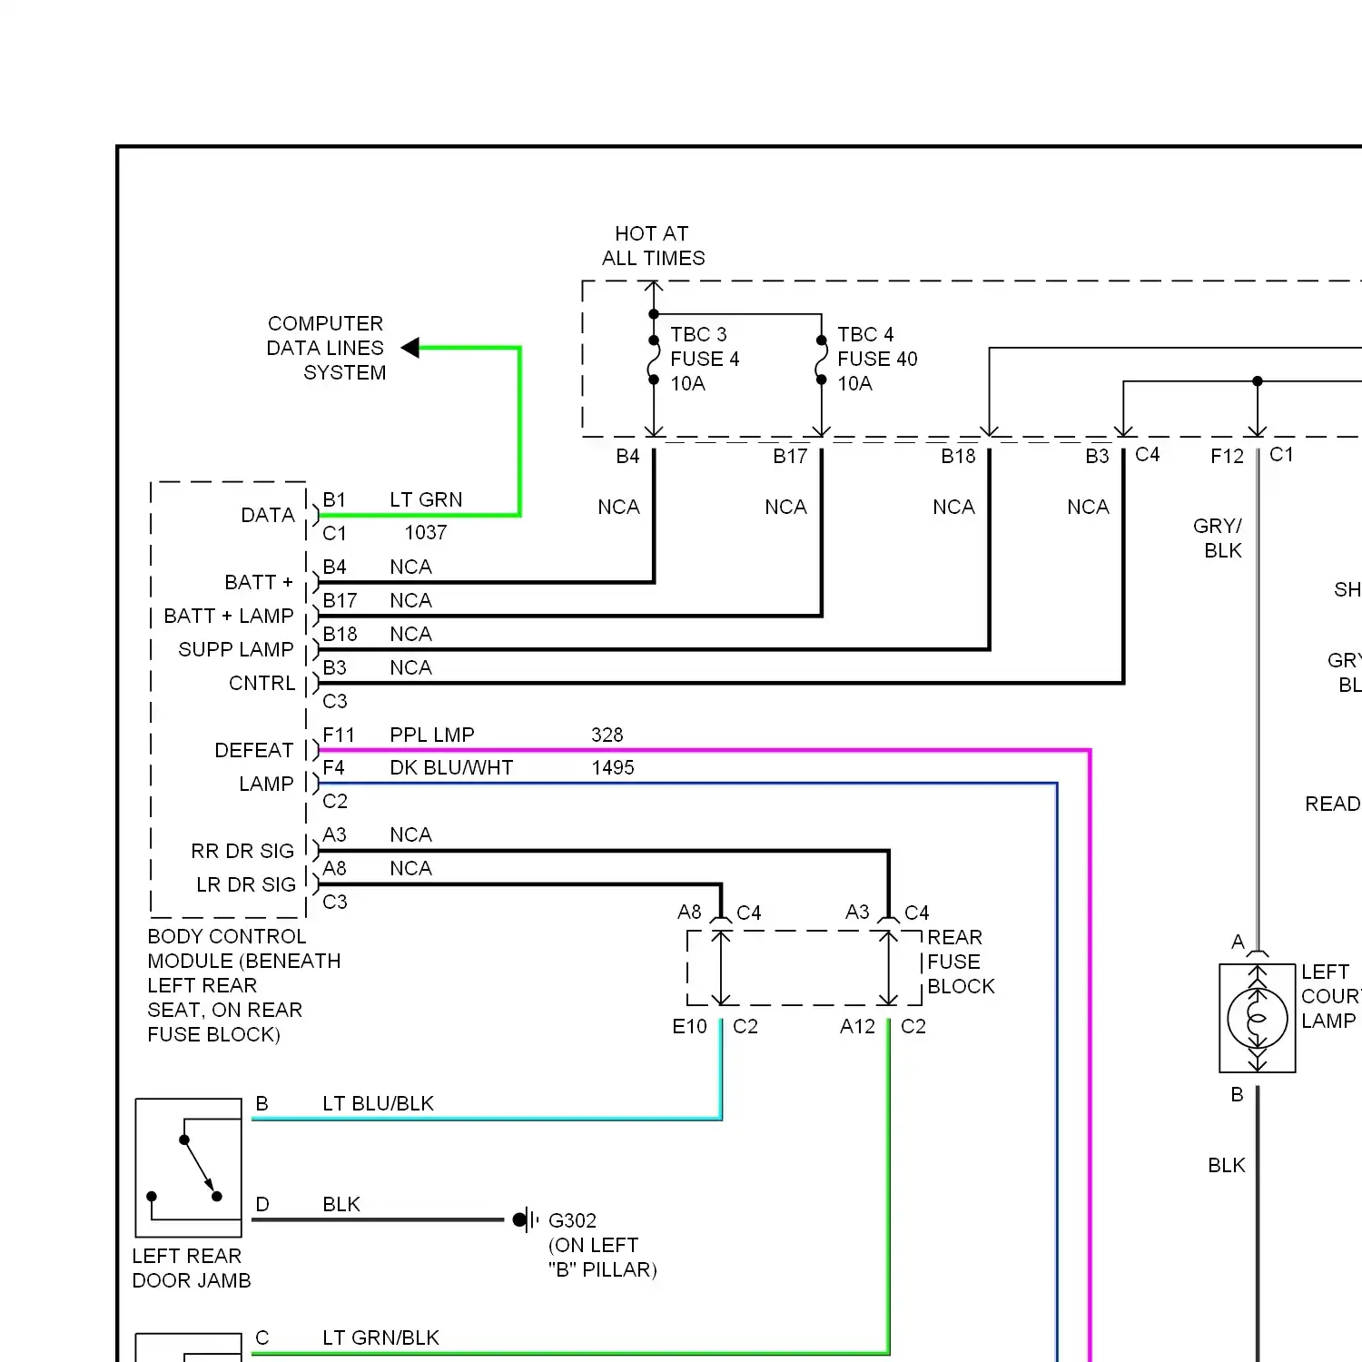Click the 'A12' connector label
1362x1362 pixels.
click(858, 1026)
